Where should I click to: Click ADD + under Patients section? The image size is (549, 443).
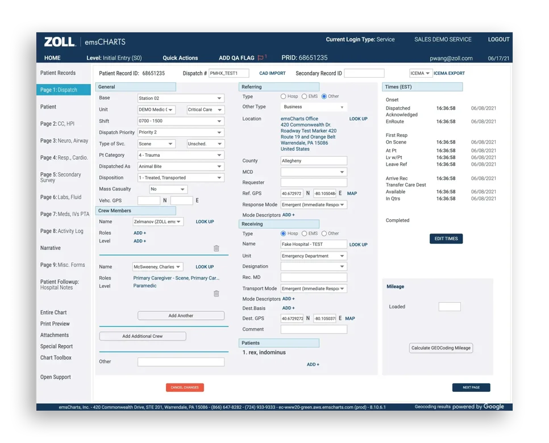(x=313, y=364)
